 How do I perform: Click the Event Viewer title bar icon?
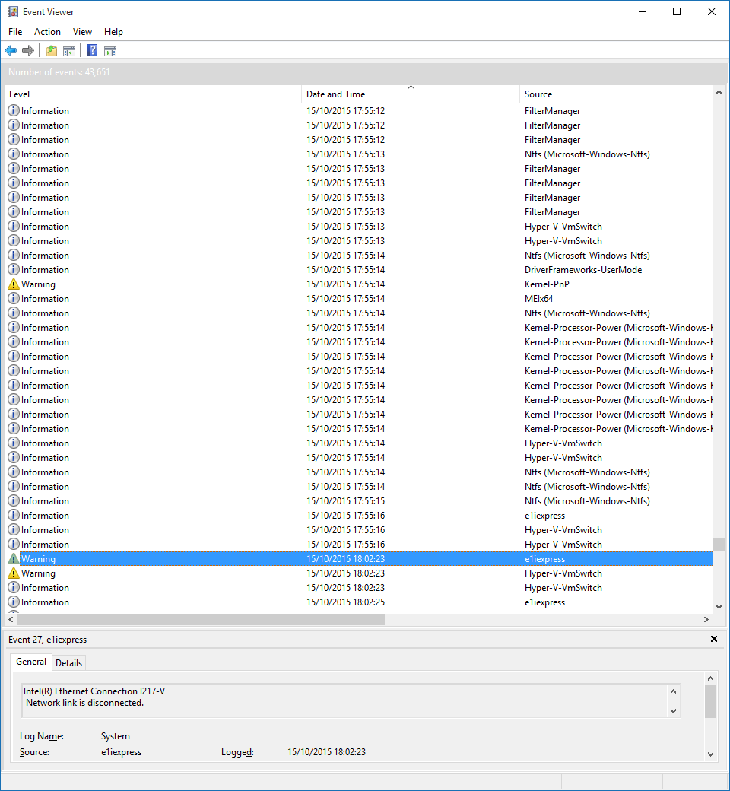point(13,11)
